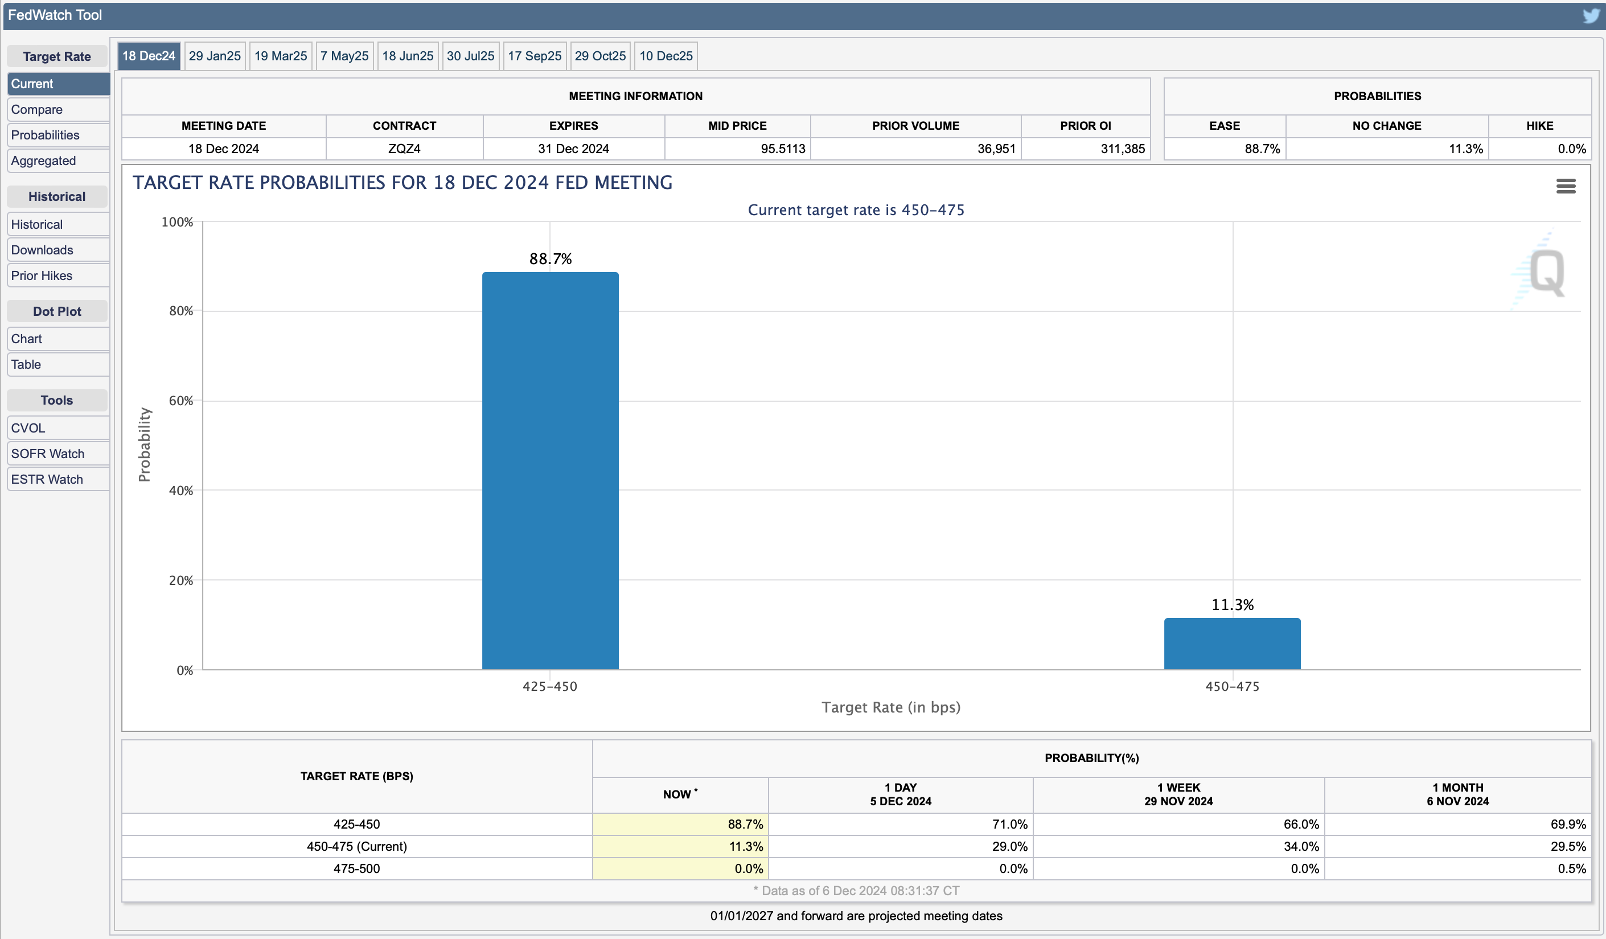Open Prior Hikes page

click(57, 275)
